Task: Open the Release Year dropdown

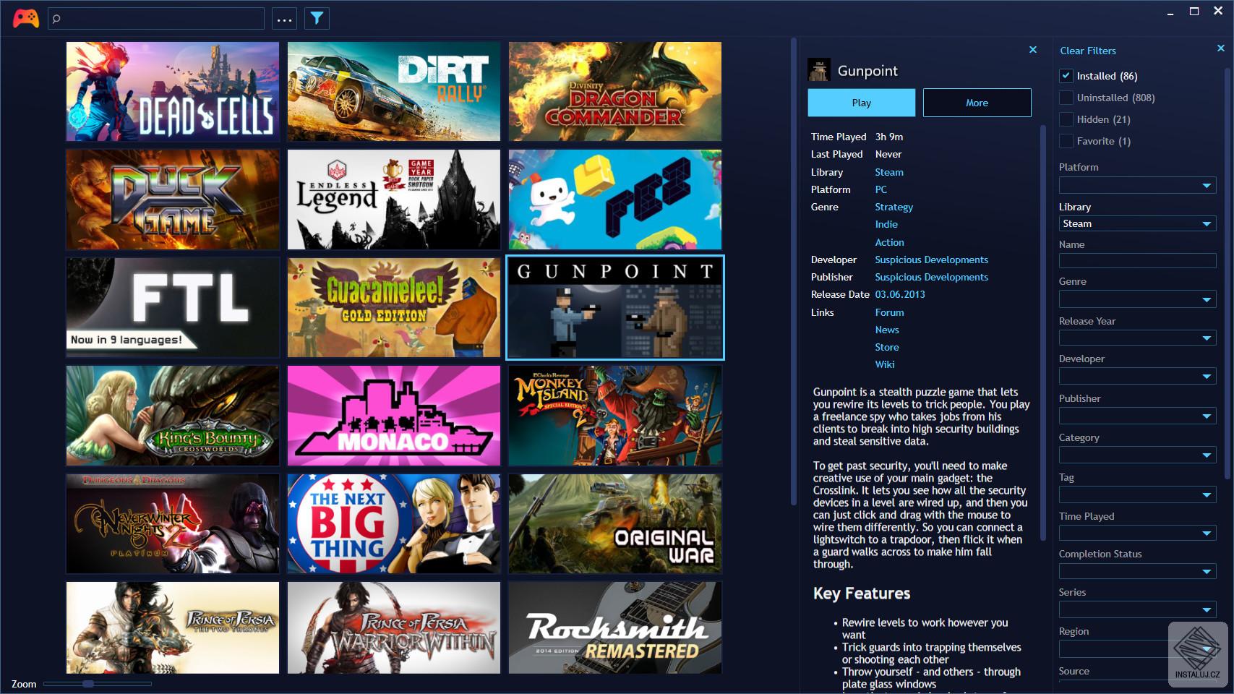Action: point(1137,338)
